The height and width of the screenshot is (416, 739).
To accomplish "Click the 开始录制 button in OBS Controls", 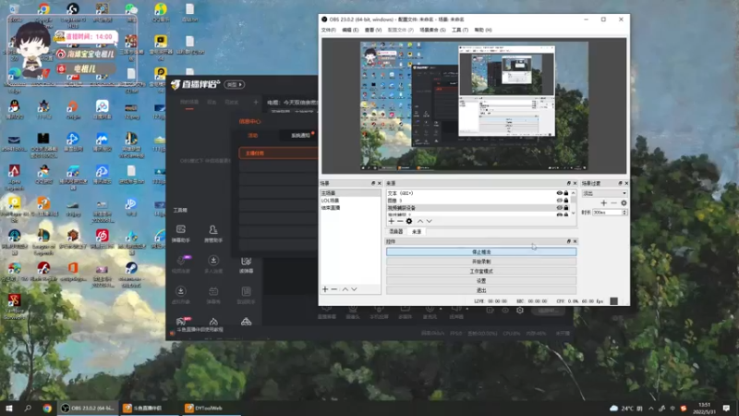I will [x=481, y=262].
